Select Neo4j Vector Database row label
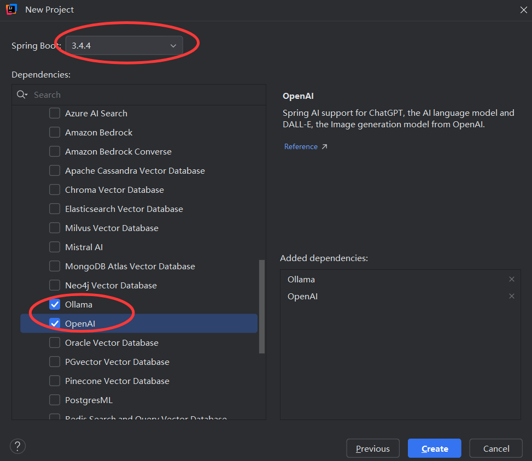The image size is (532, 461). (x=111, y=286)
